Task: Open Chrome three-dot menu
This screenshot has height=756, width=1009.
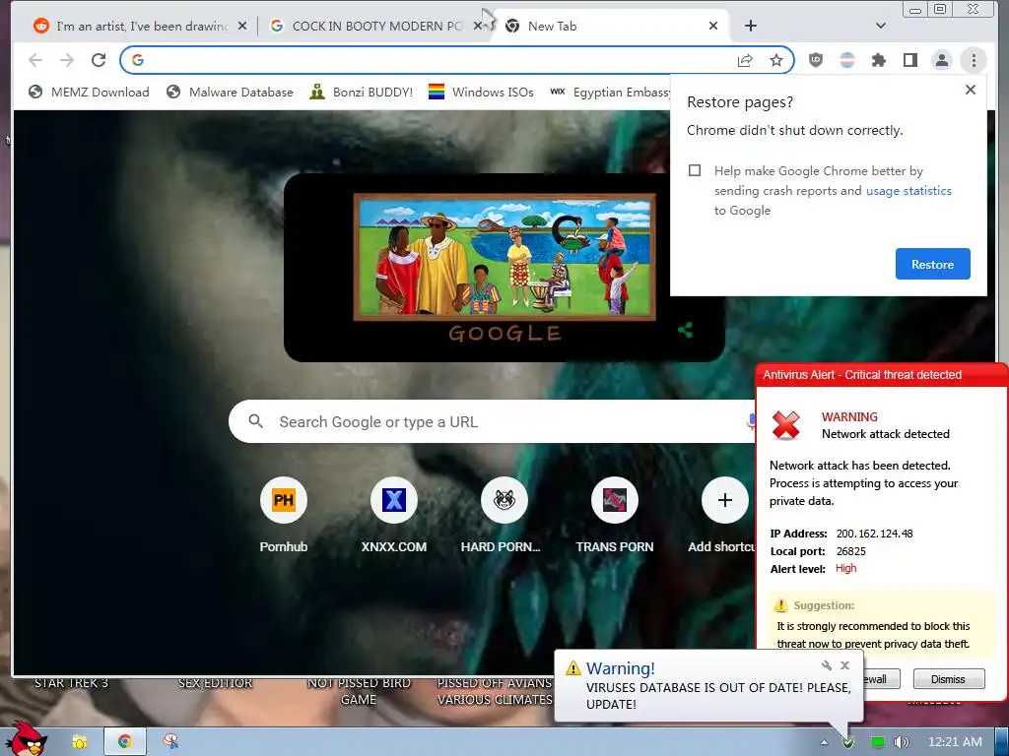Action: click(x=974, y=60)
